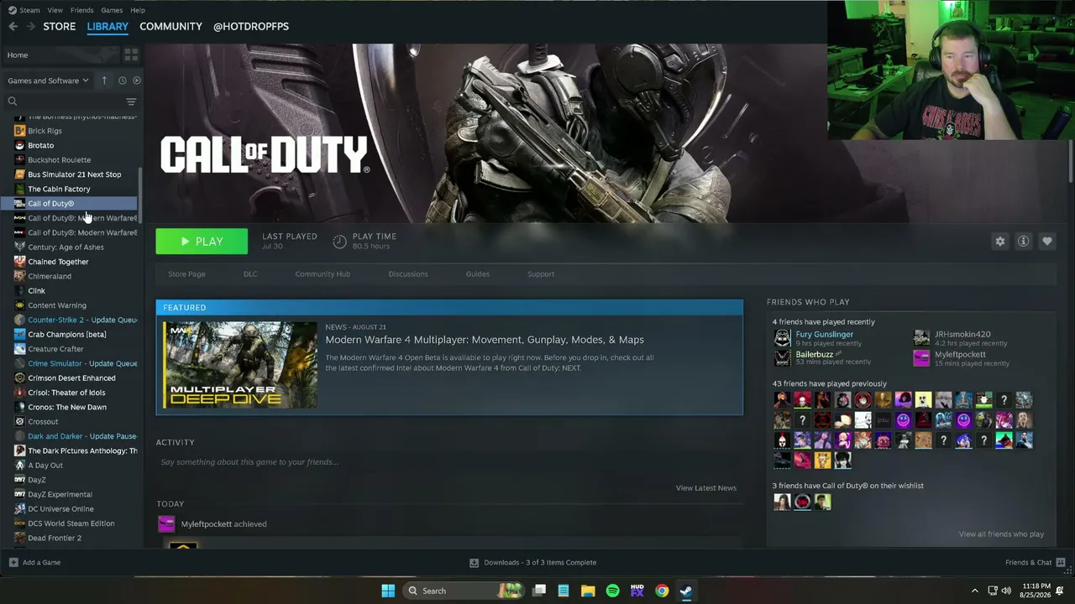Click the Home button in library sidebar
The image size is (1075, 604).
(x=18, y=55)
